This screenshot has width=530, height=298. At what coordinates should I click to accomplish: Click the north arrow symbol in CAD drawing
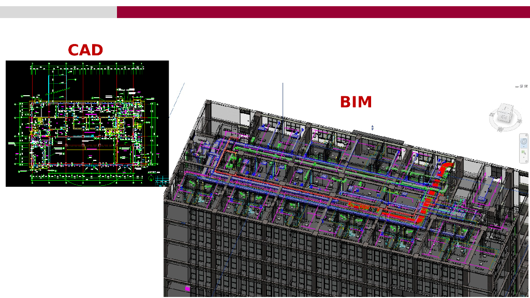click(x=151, y=178)
